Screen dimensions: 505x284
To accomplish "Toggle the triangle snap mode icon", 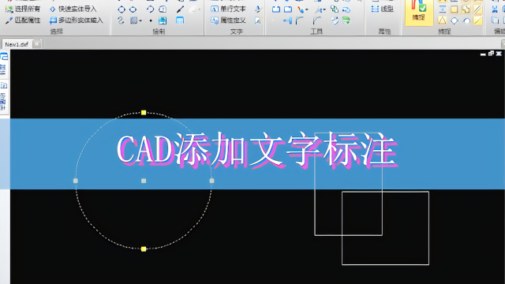I will tap(442, 21).
